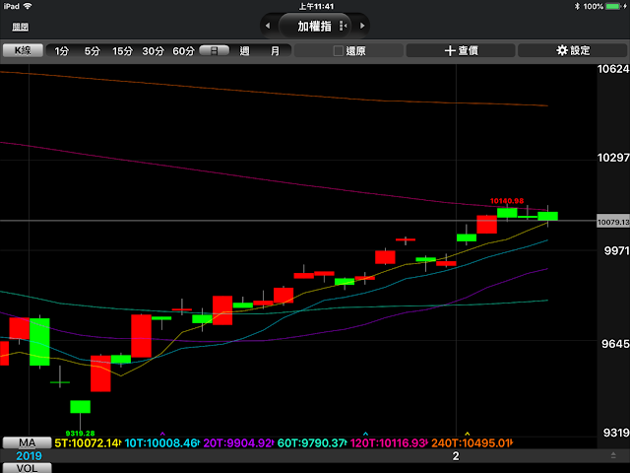Select 120T moving average value 10116.93
Viewport: 630px width, 473px height.
coord(390,443)
